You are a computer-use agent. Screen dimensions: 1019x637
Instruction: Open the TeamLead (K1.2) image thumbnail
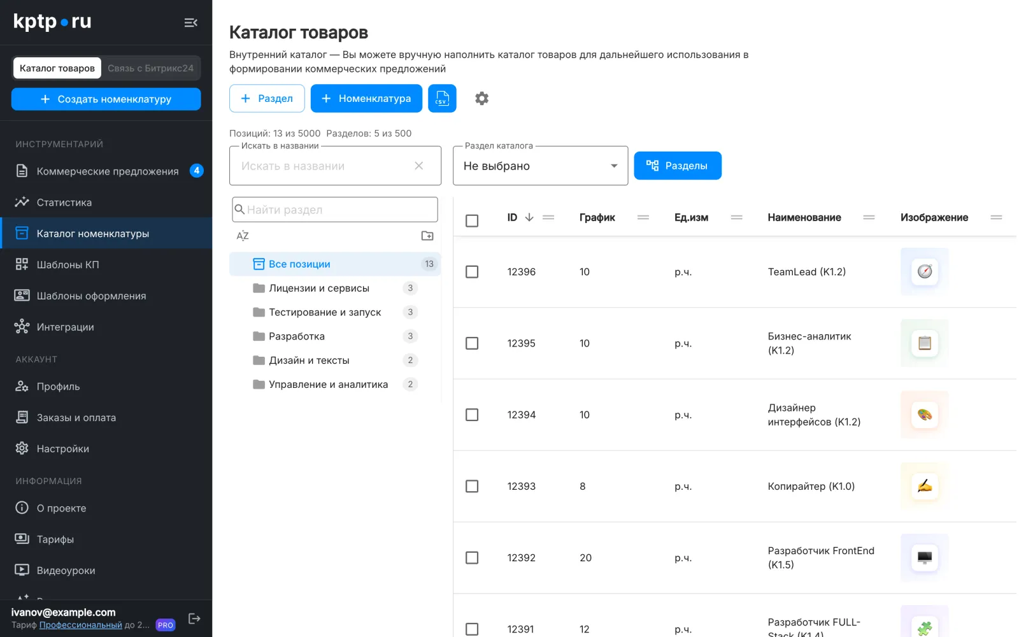point(925,272)
